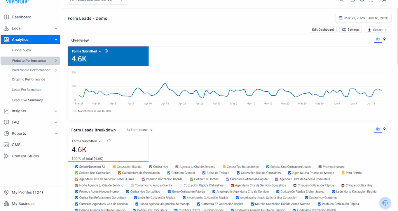Click the Local location pin icon
Screen dimensions: 398x211
(x=6, y=28)
